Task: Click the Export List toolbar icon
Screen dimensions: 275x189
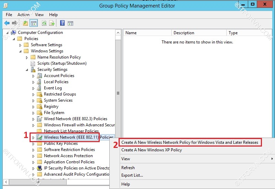Action: point(52,23)
